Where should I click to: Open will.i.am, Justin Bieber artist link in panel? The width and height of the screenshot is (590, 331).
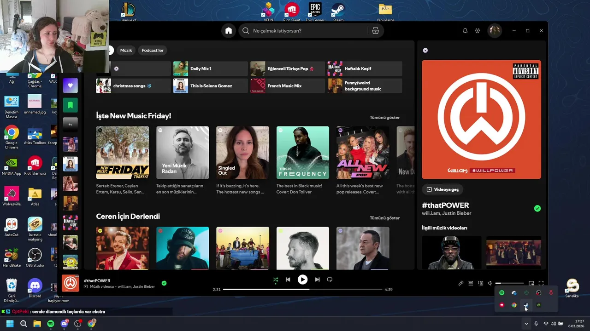coord(446,213)
